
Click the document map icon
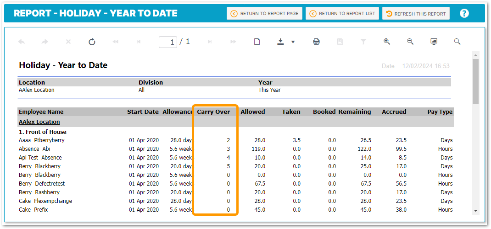(340, 42)
